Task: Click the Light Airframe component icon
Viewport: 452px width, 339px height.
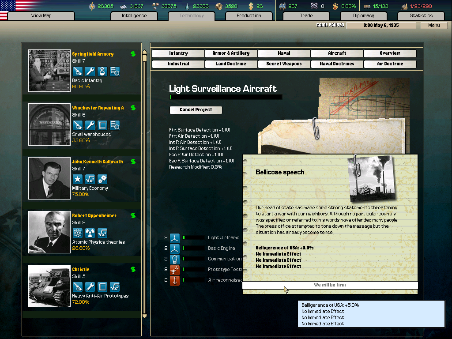Action: pos(175,238)
